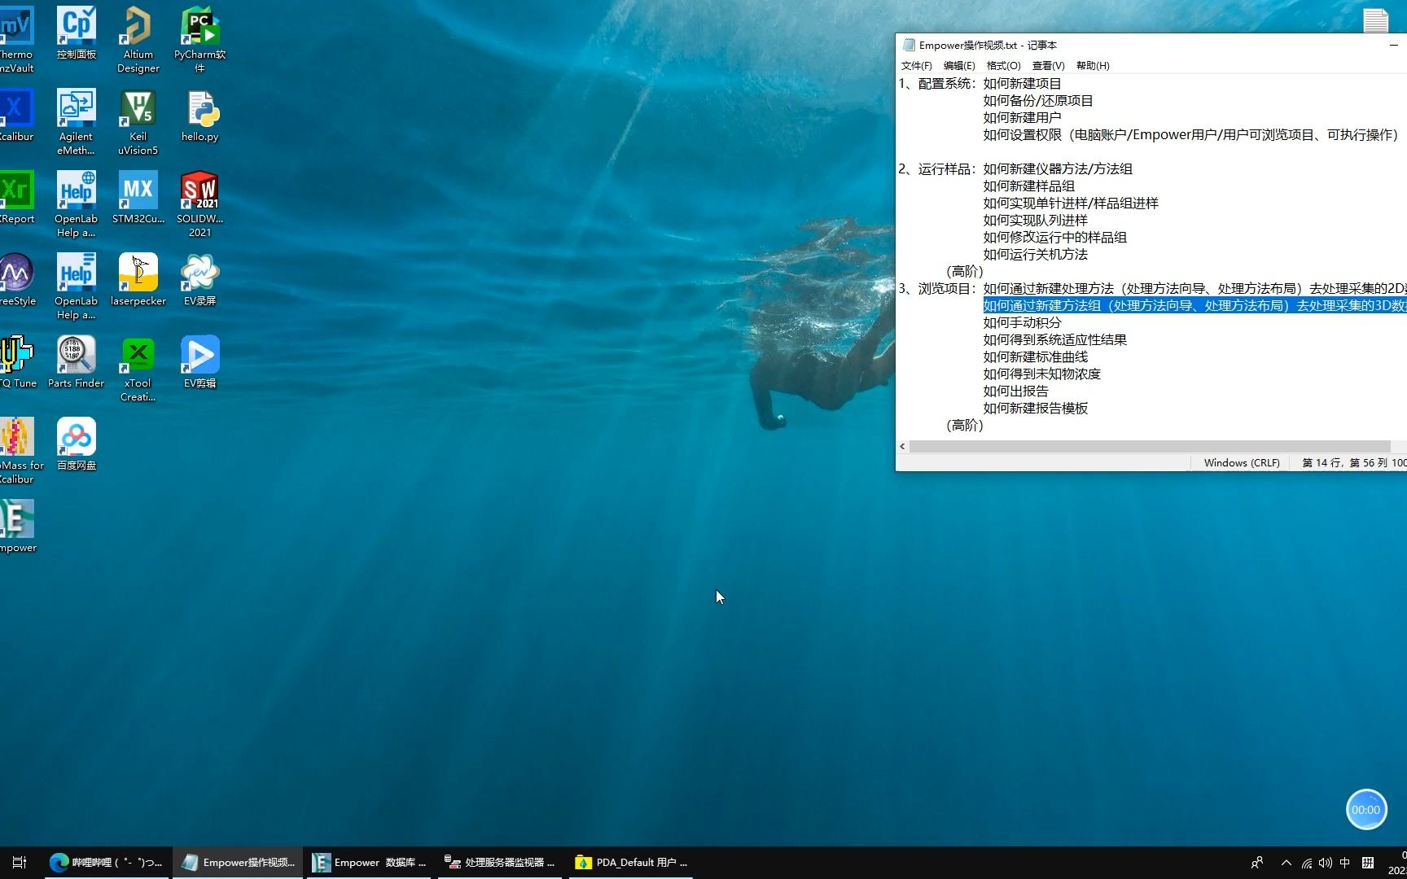
Task: Open xTool Creati... shortcut
Action: point(138,369)
